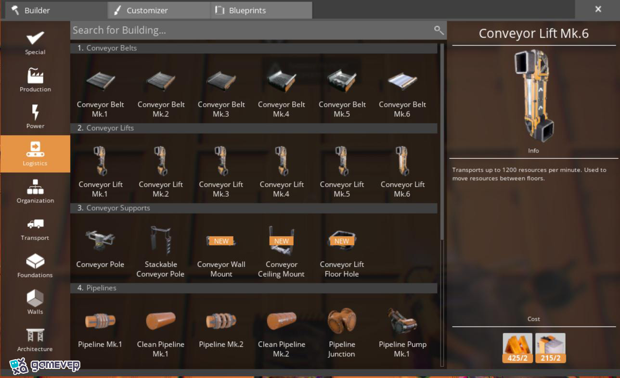Select Conveyor Lift Mk.6 in grid

tap(402, 170)
